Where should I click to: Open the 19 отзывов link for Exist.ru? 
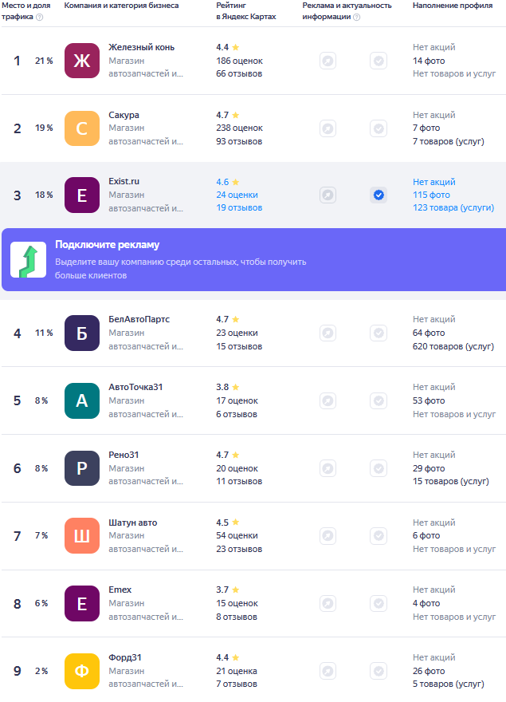(x=239, y=208)
